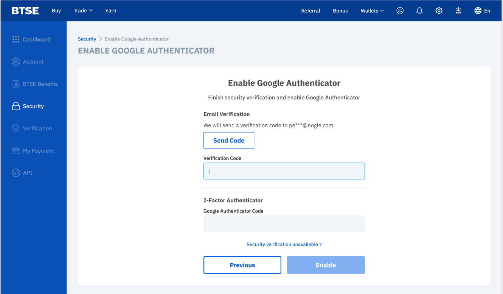Open Account in the sidebar
Screen dimensions: 503x294
coord(34,62)
